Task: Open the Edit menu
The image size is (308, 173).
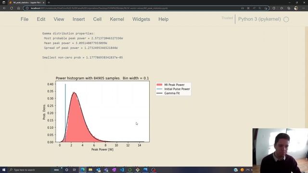Action: click(41, 19)
